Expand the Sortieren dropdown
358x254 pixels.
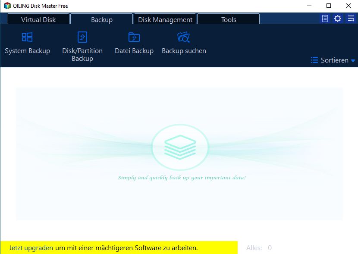333,60
